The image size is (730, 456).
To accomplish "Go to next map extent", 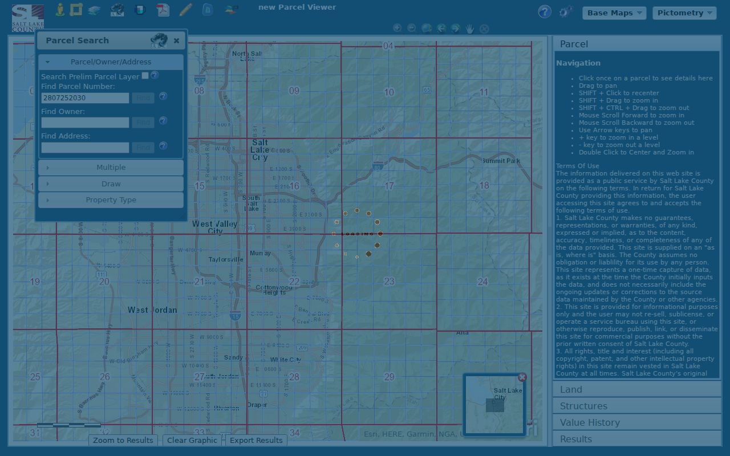I will pos(455,28).
